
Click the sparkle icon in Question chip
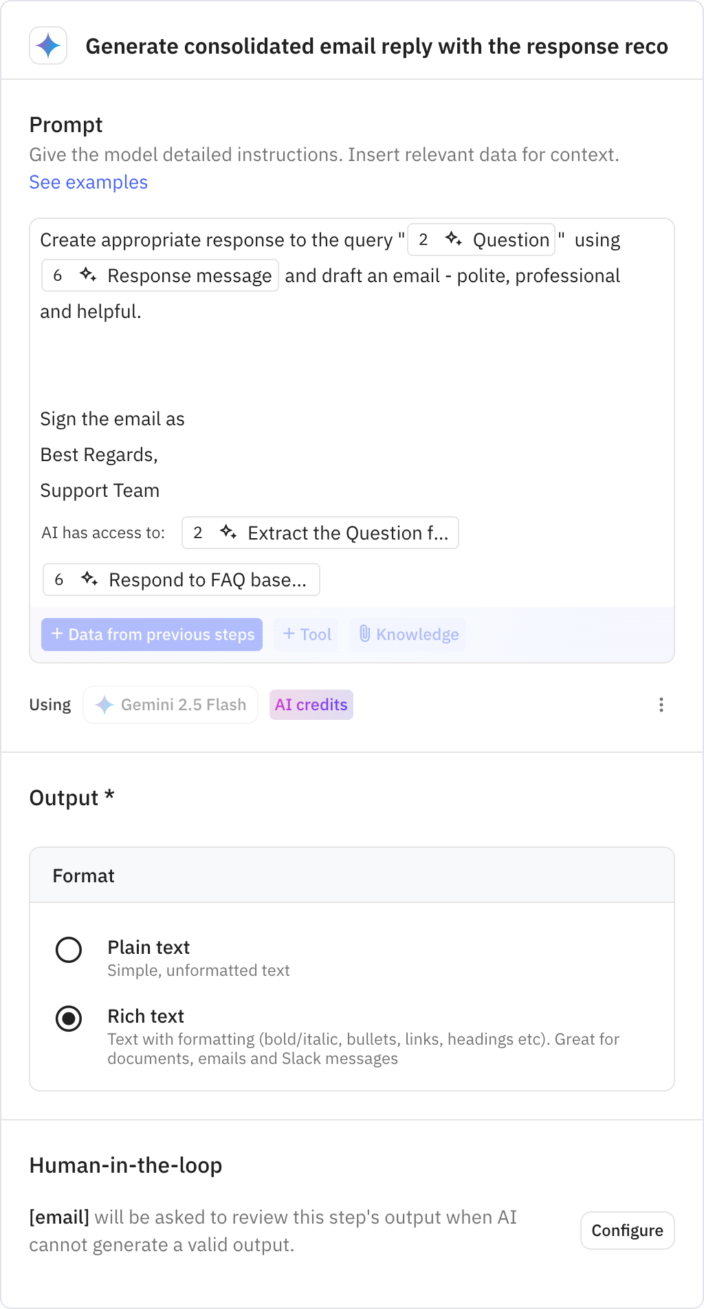[453, 240]
